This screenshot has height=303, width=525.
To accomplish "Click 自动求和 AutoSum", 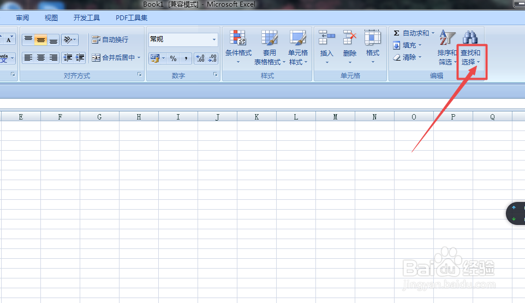I will pyautogui.click(x=411, y=33).
